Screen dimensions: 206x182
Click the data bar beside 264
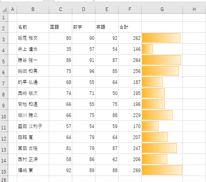(162, 60)
